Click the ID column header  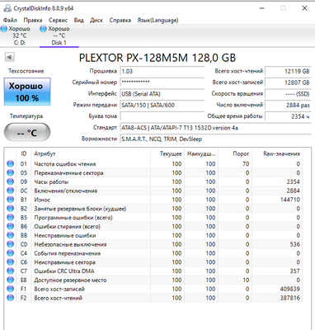[24, 153]
